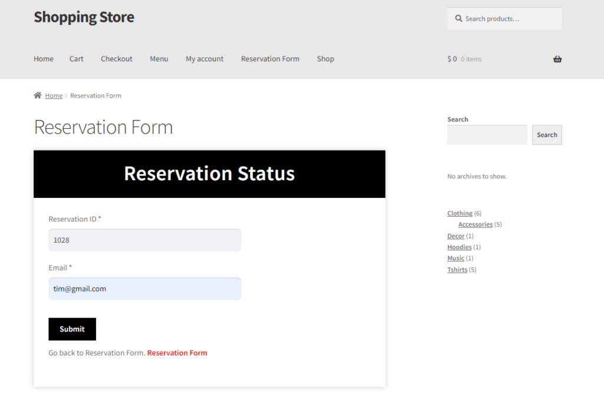This screenshot has height=398, width=604.
Task: Open the Clothing category link
Action: [459, 213]
